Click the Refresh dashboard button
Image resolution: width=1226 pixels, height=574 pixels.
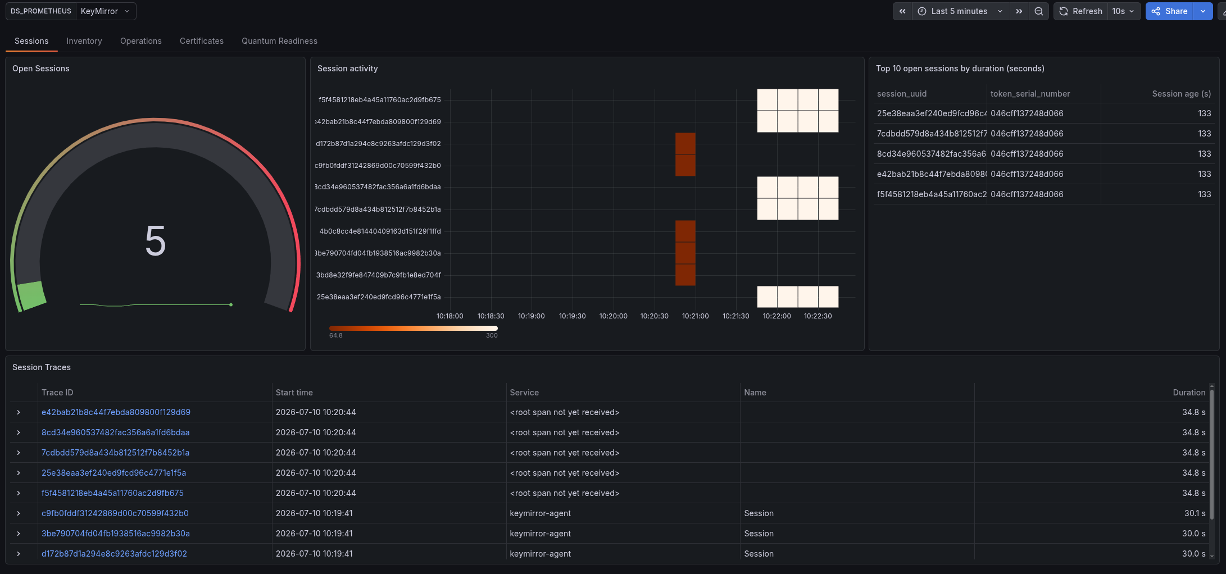point(1080,11)
